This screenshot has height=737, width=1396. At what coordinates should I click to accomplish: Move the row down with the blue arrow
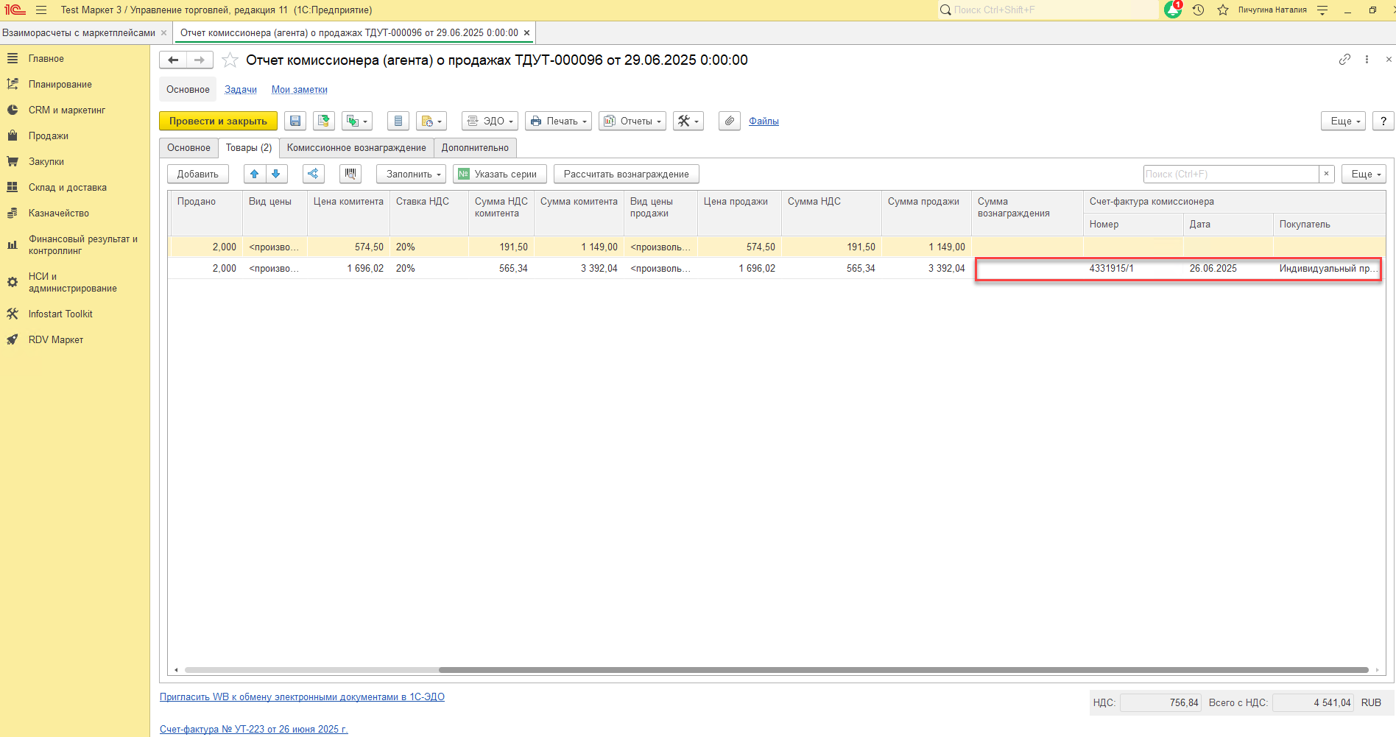276,174
